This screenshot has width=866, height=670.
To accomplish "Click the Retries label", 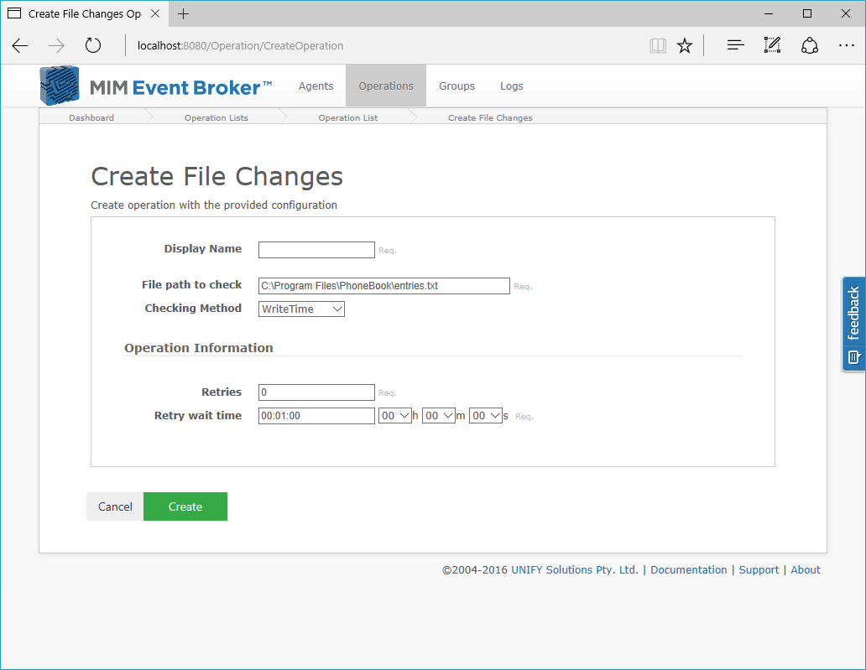I will 222,392.
